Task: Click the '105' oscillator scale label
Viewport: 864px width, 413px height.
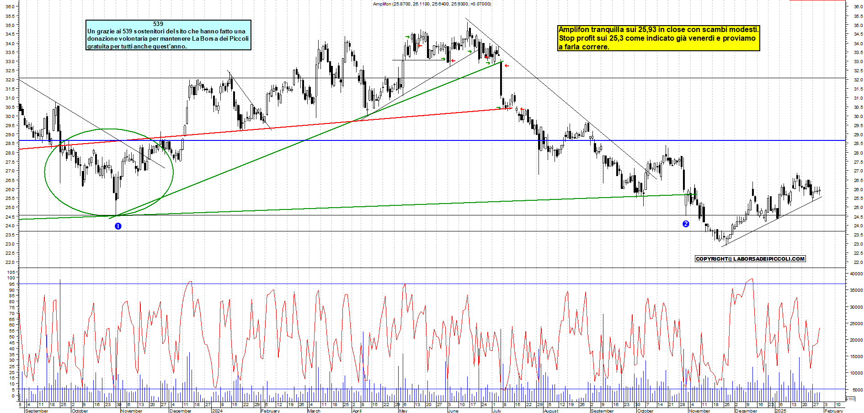Action: coord(11,272)
